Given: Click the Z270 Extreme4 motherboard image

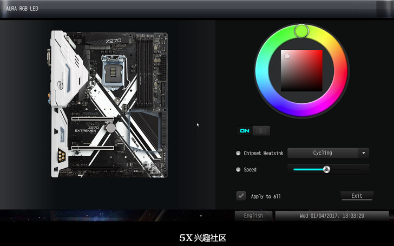Looking at the screenshot, I should [109, 104].
